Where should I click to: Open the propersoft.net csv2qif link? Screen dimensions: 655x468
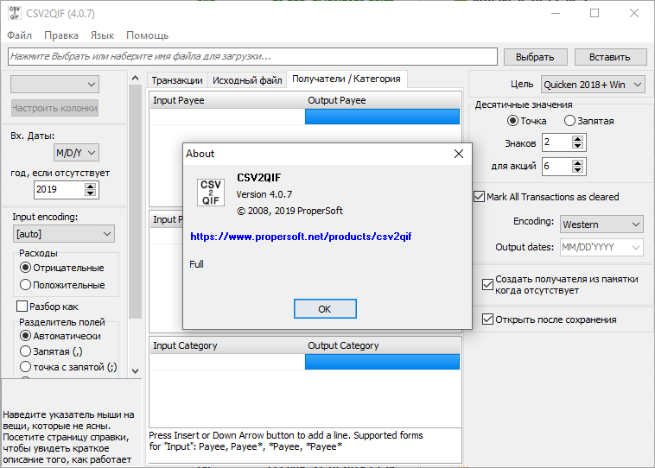click(x=301, y=237)
